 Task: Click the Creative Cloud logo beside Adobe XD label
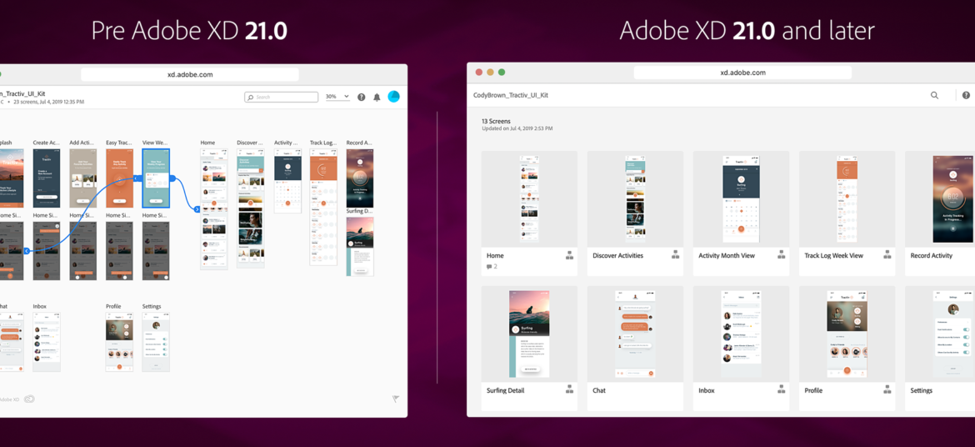click(x=29, y=399)
